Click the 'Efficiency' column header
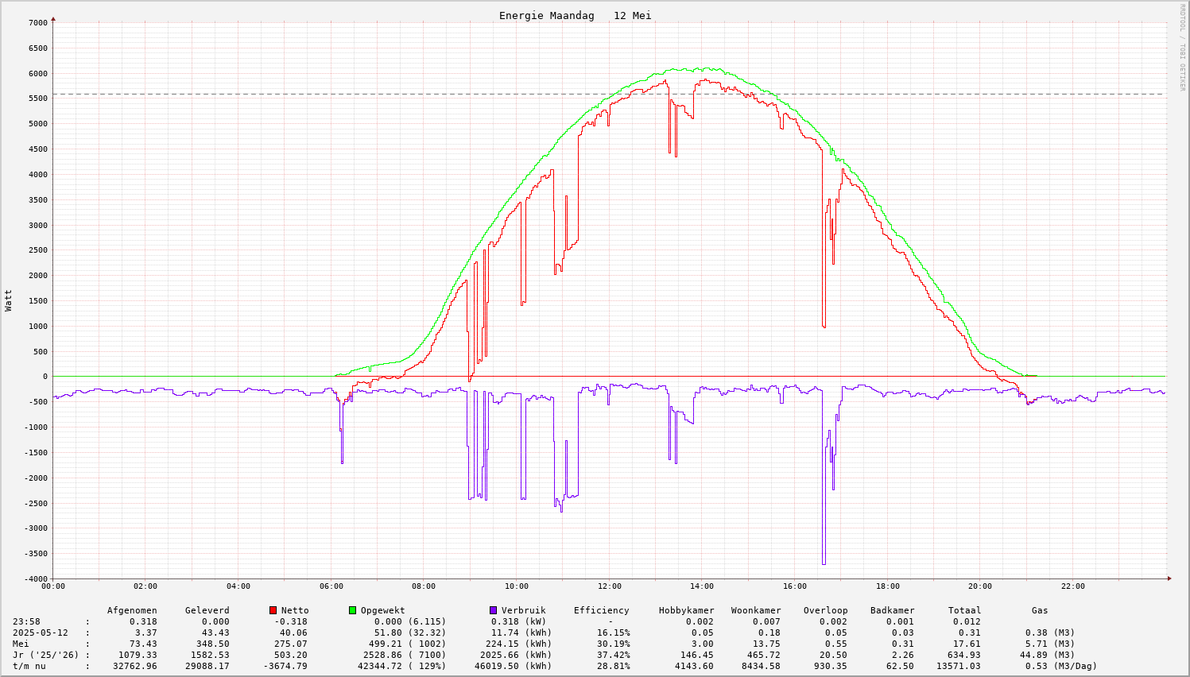Image resolution: width=1190 pixels, height=677 pixels. click(601, 610)
